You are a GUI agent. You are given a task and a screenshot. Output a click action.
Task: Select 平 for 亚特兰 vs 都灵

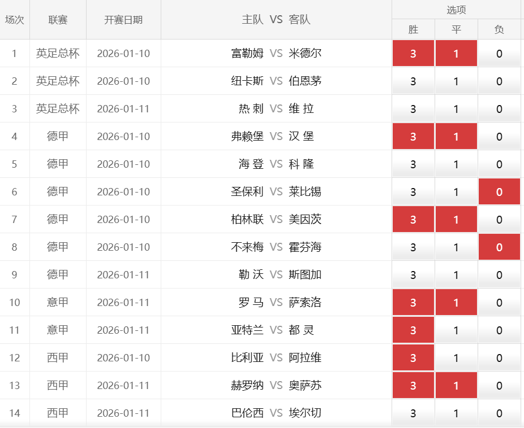456,330
